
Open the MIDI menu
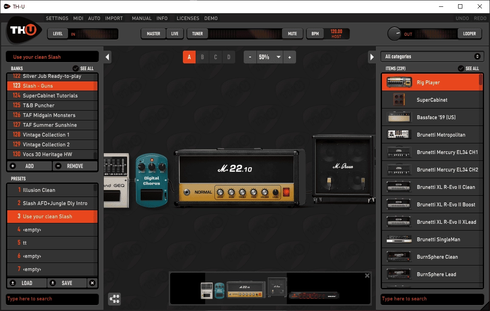pos(78,18)
